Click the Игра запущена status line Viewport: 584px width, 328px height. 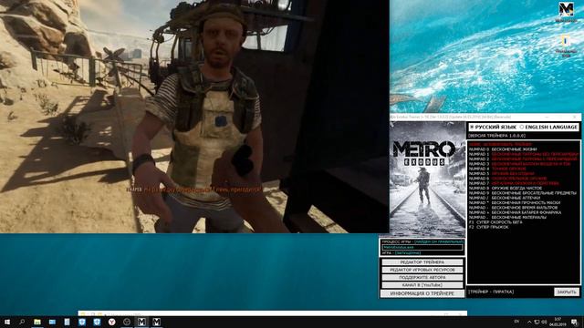point(401,253)
